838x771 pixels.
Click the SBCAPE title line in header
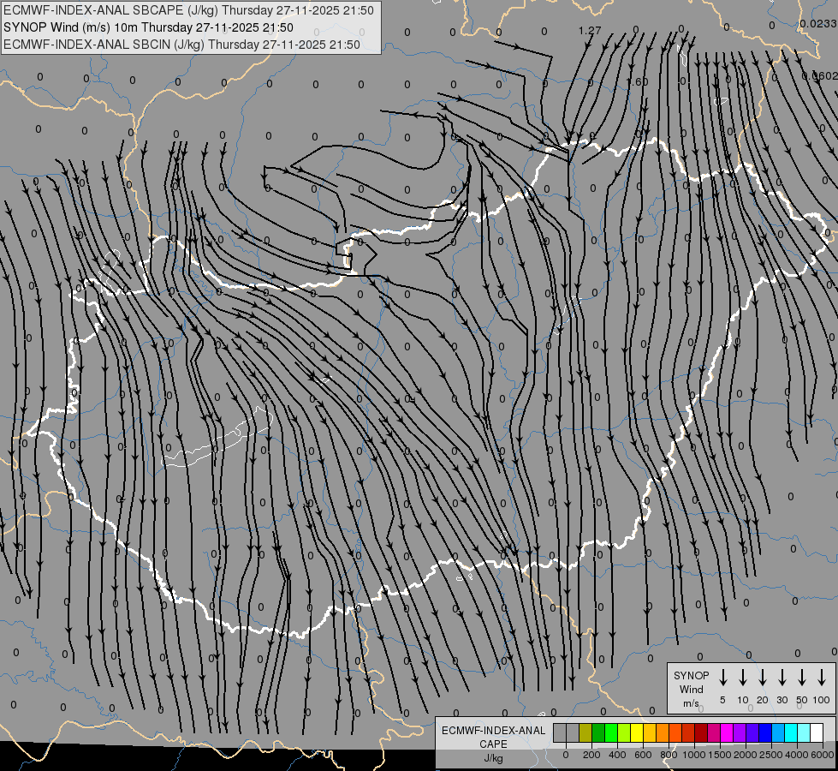[x=188, y=10]
